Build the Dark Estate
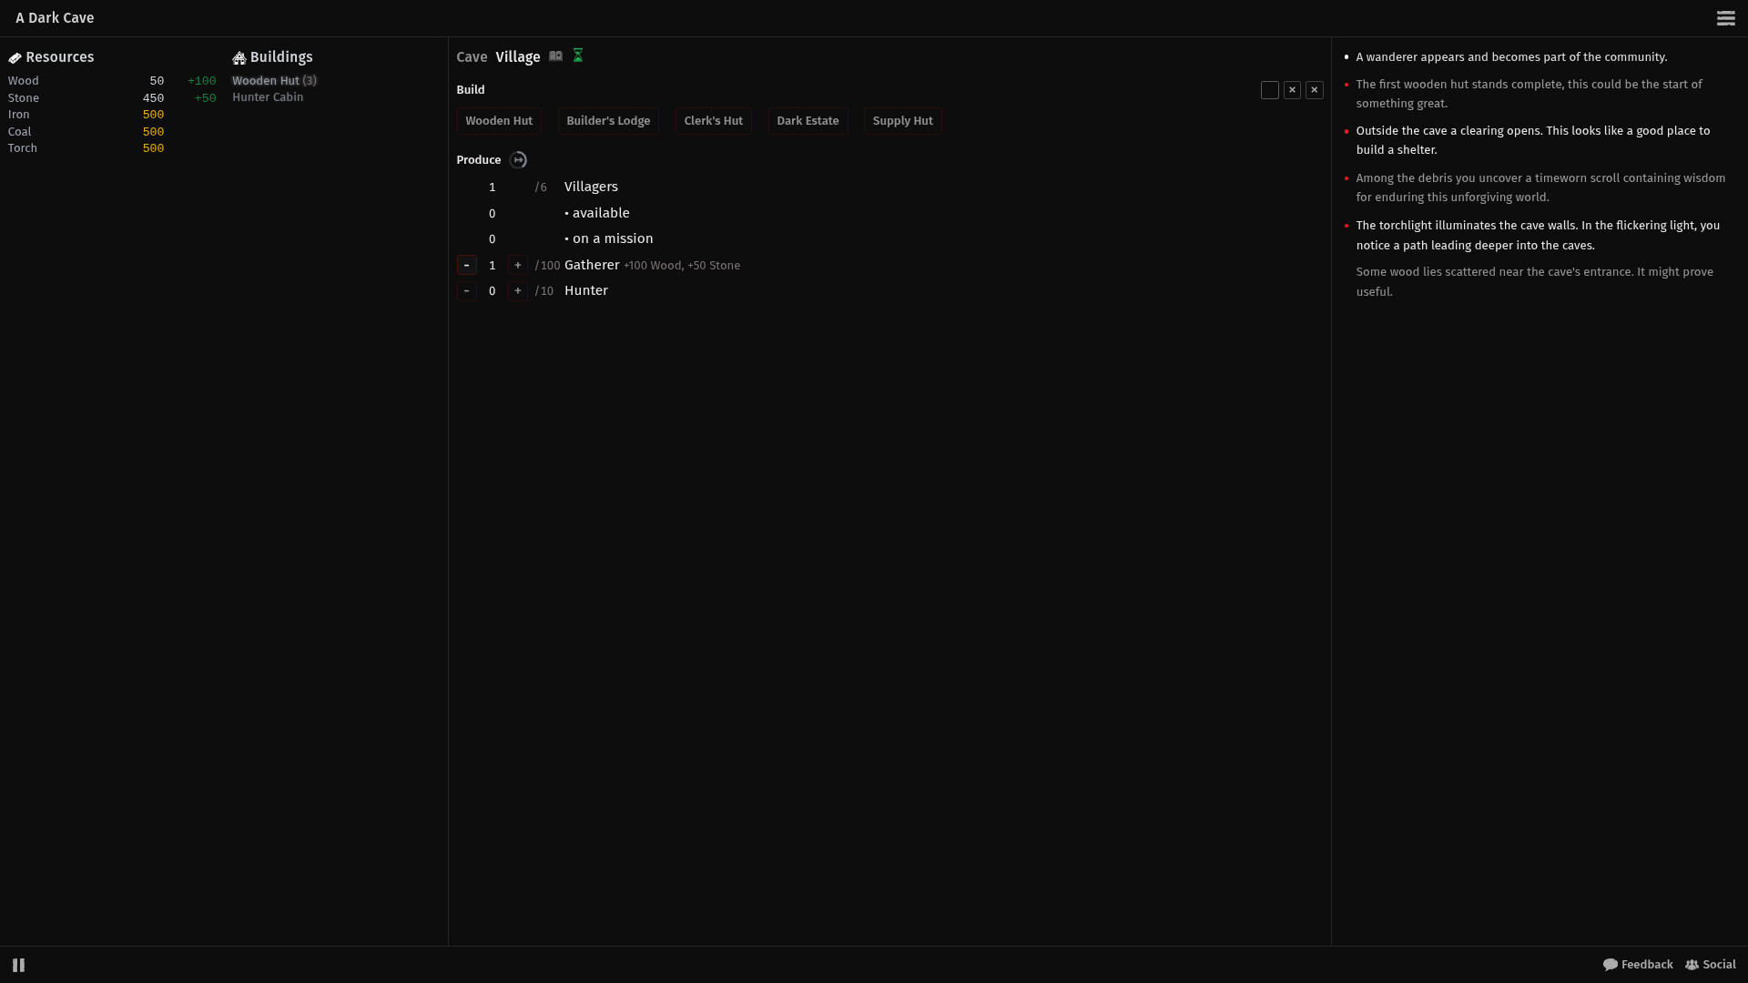This screenshot has height=983, width=1748. click(x=808, y=120)
